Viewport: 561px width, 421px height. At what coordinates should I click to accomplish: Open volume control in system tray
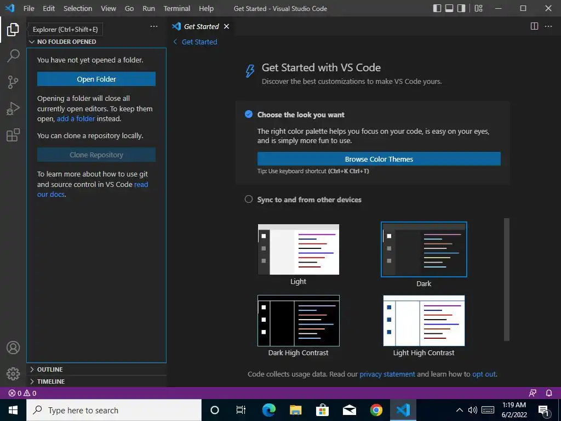point(473,410)
